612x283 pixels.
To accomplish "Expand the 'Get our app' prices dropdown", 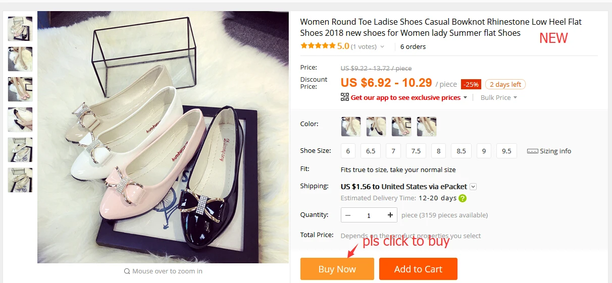I will click(465, 97).
